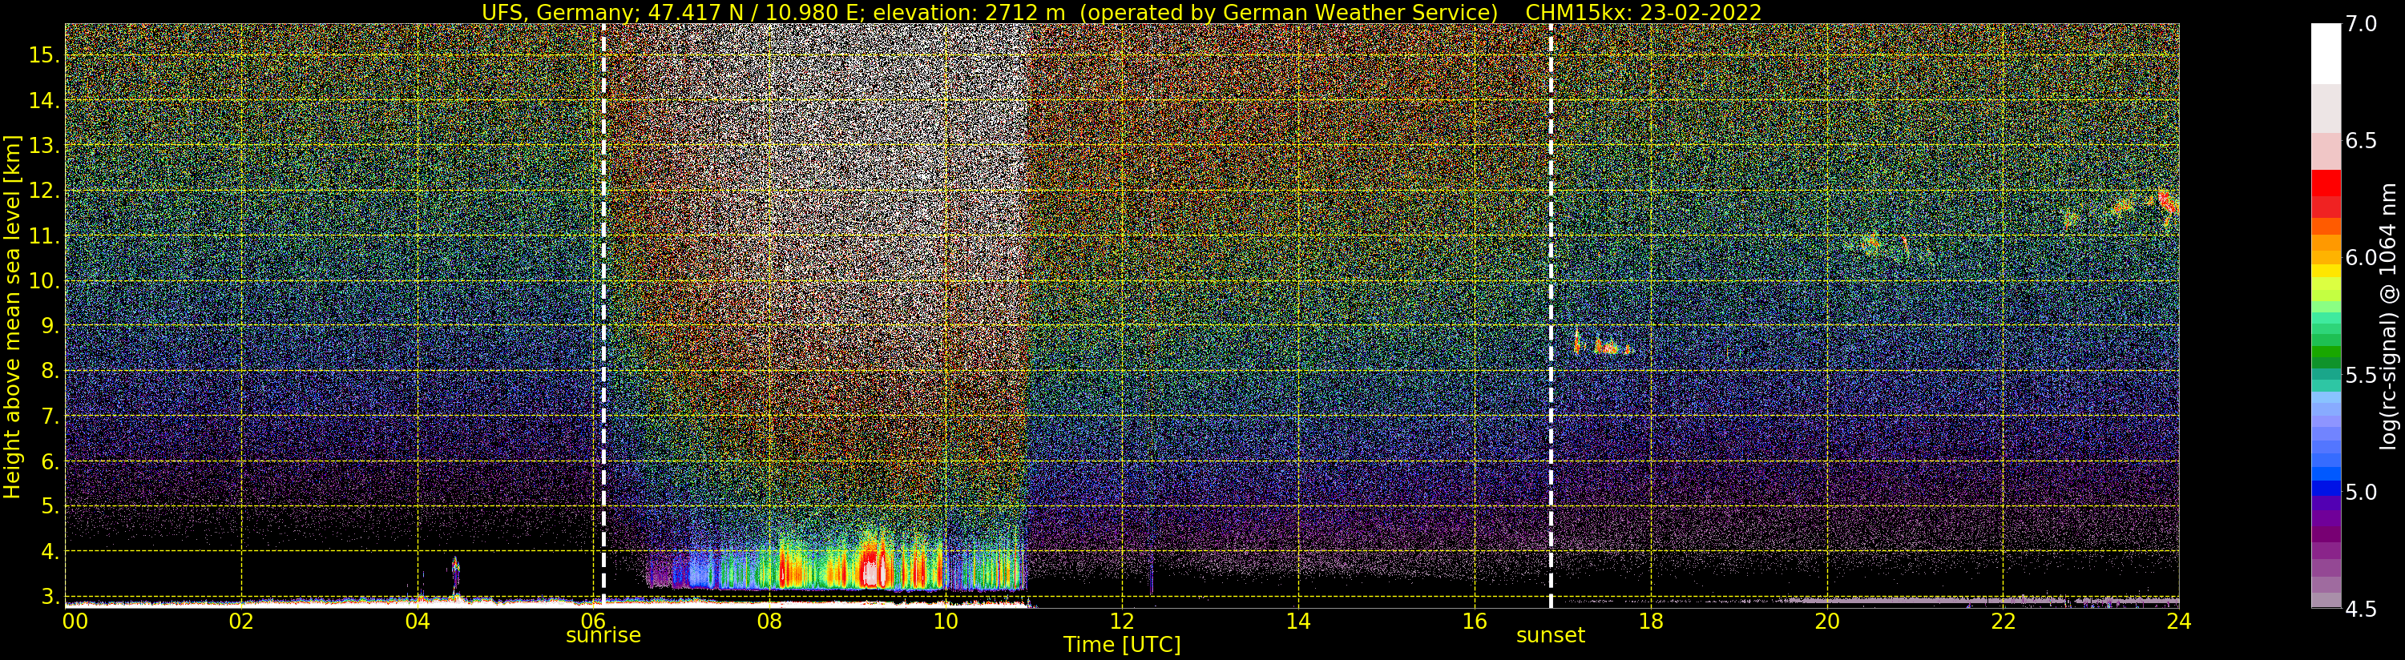This screenshot has width=2405, height=660.
Task: Click the "6.5" colorbar scale value
Action: point(2361,141)
